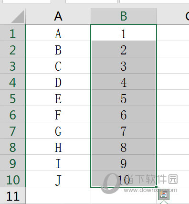
Task: Click cell B6 containing number 6
Action: [x=124, y=114]
